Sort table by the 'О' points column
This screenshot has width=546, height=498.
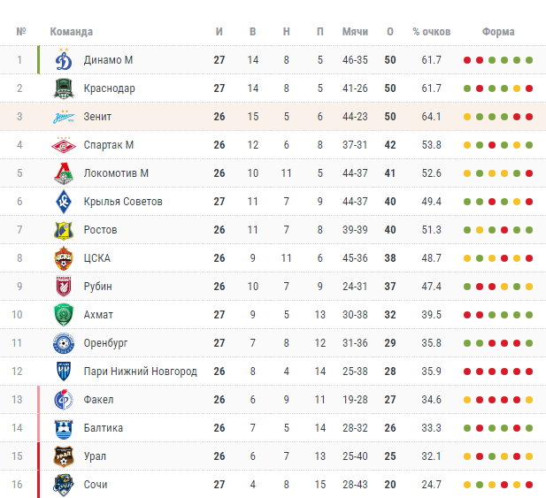tap(390, 32)
